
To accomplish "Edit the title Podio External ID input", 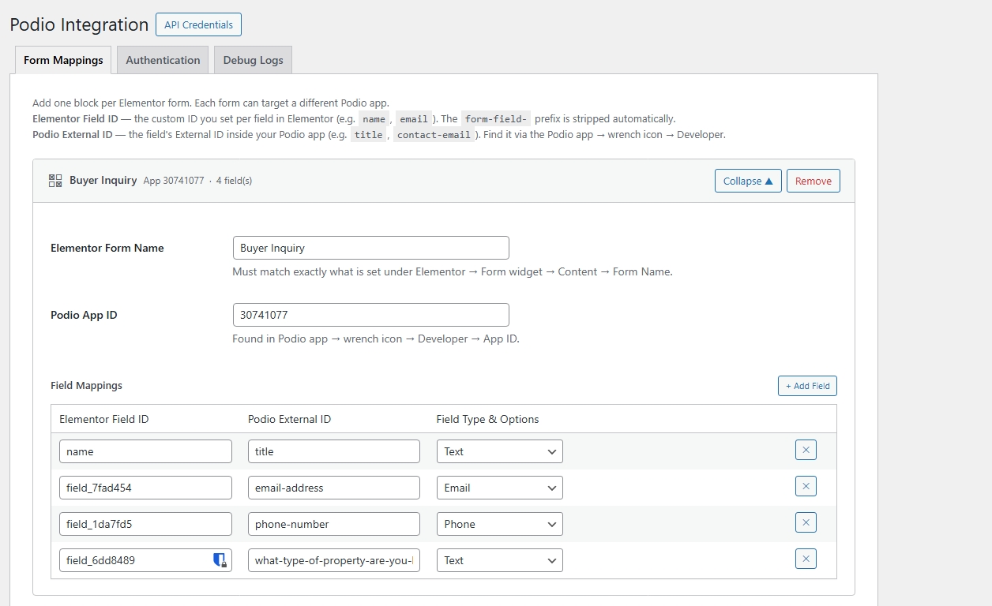I will 334,451.
